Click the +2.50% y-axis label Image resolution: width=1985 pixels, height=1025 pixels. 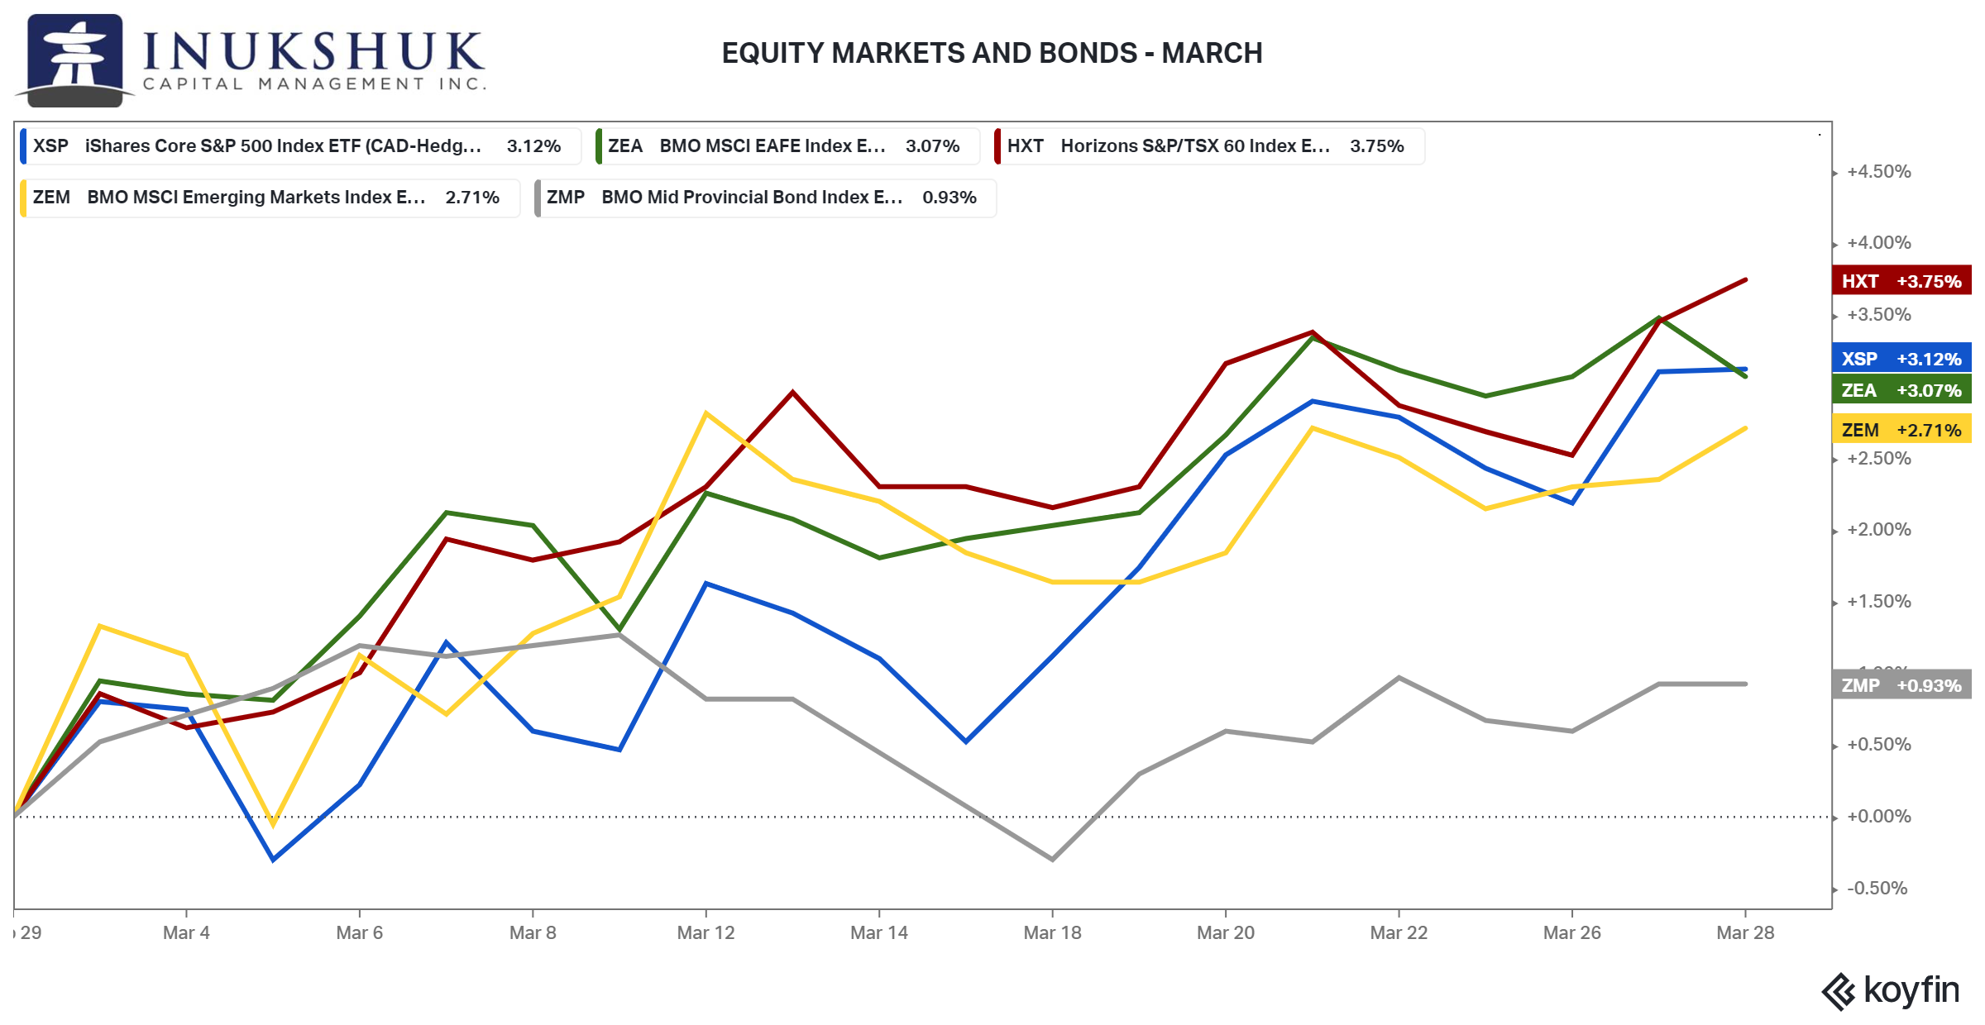point(1879,458)
